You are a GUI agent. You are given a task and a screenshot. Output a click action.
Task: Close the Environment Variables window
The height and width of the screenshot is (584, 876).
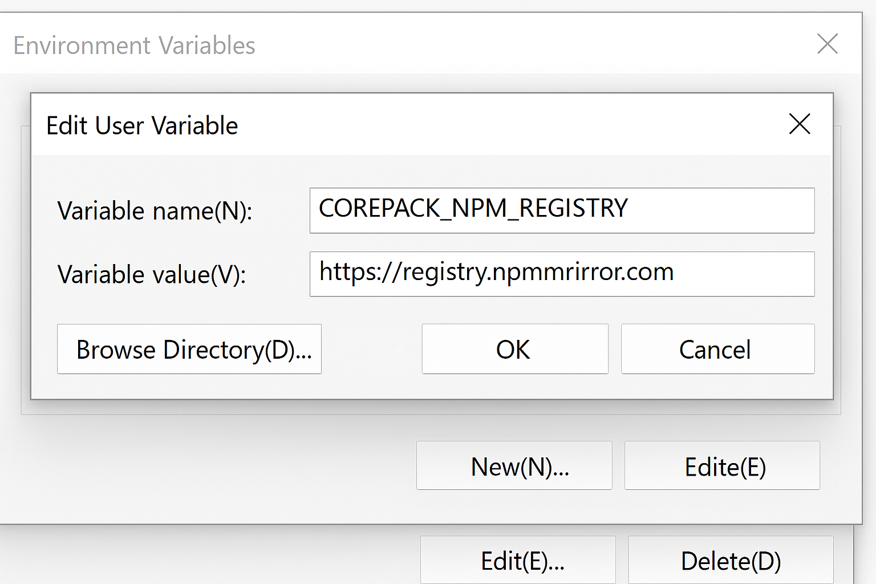(x=827, y=44)
